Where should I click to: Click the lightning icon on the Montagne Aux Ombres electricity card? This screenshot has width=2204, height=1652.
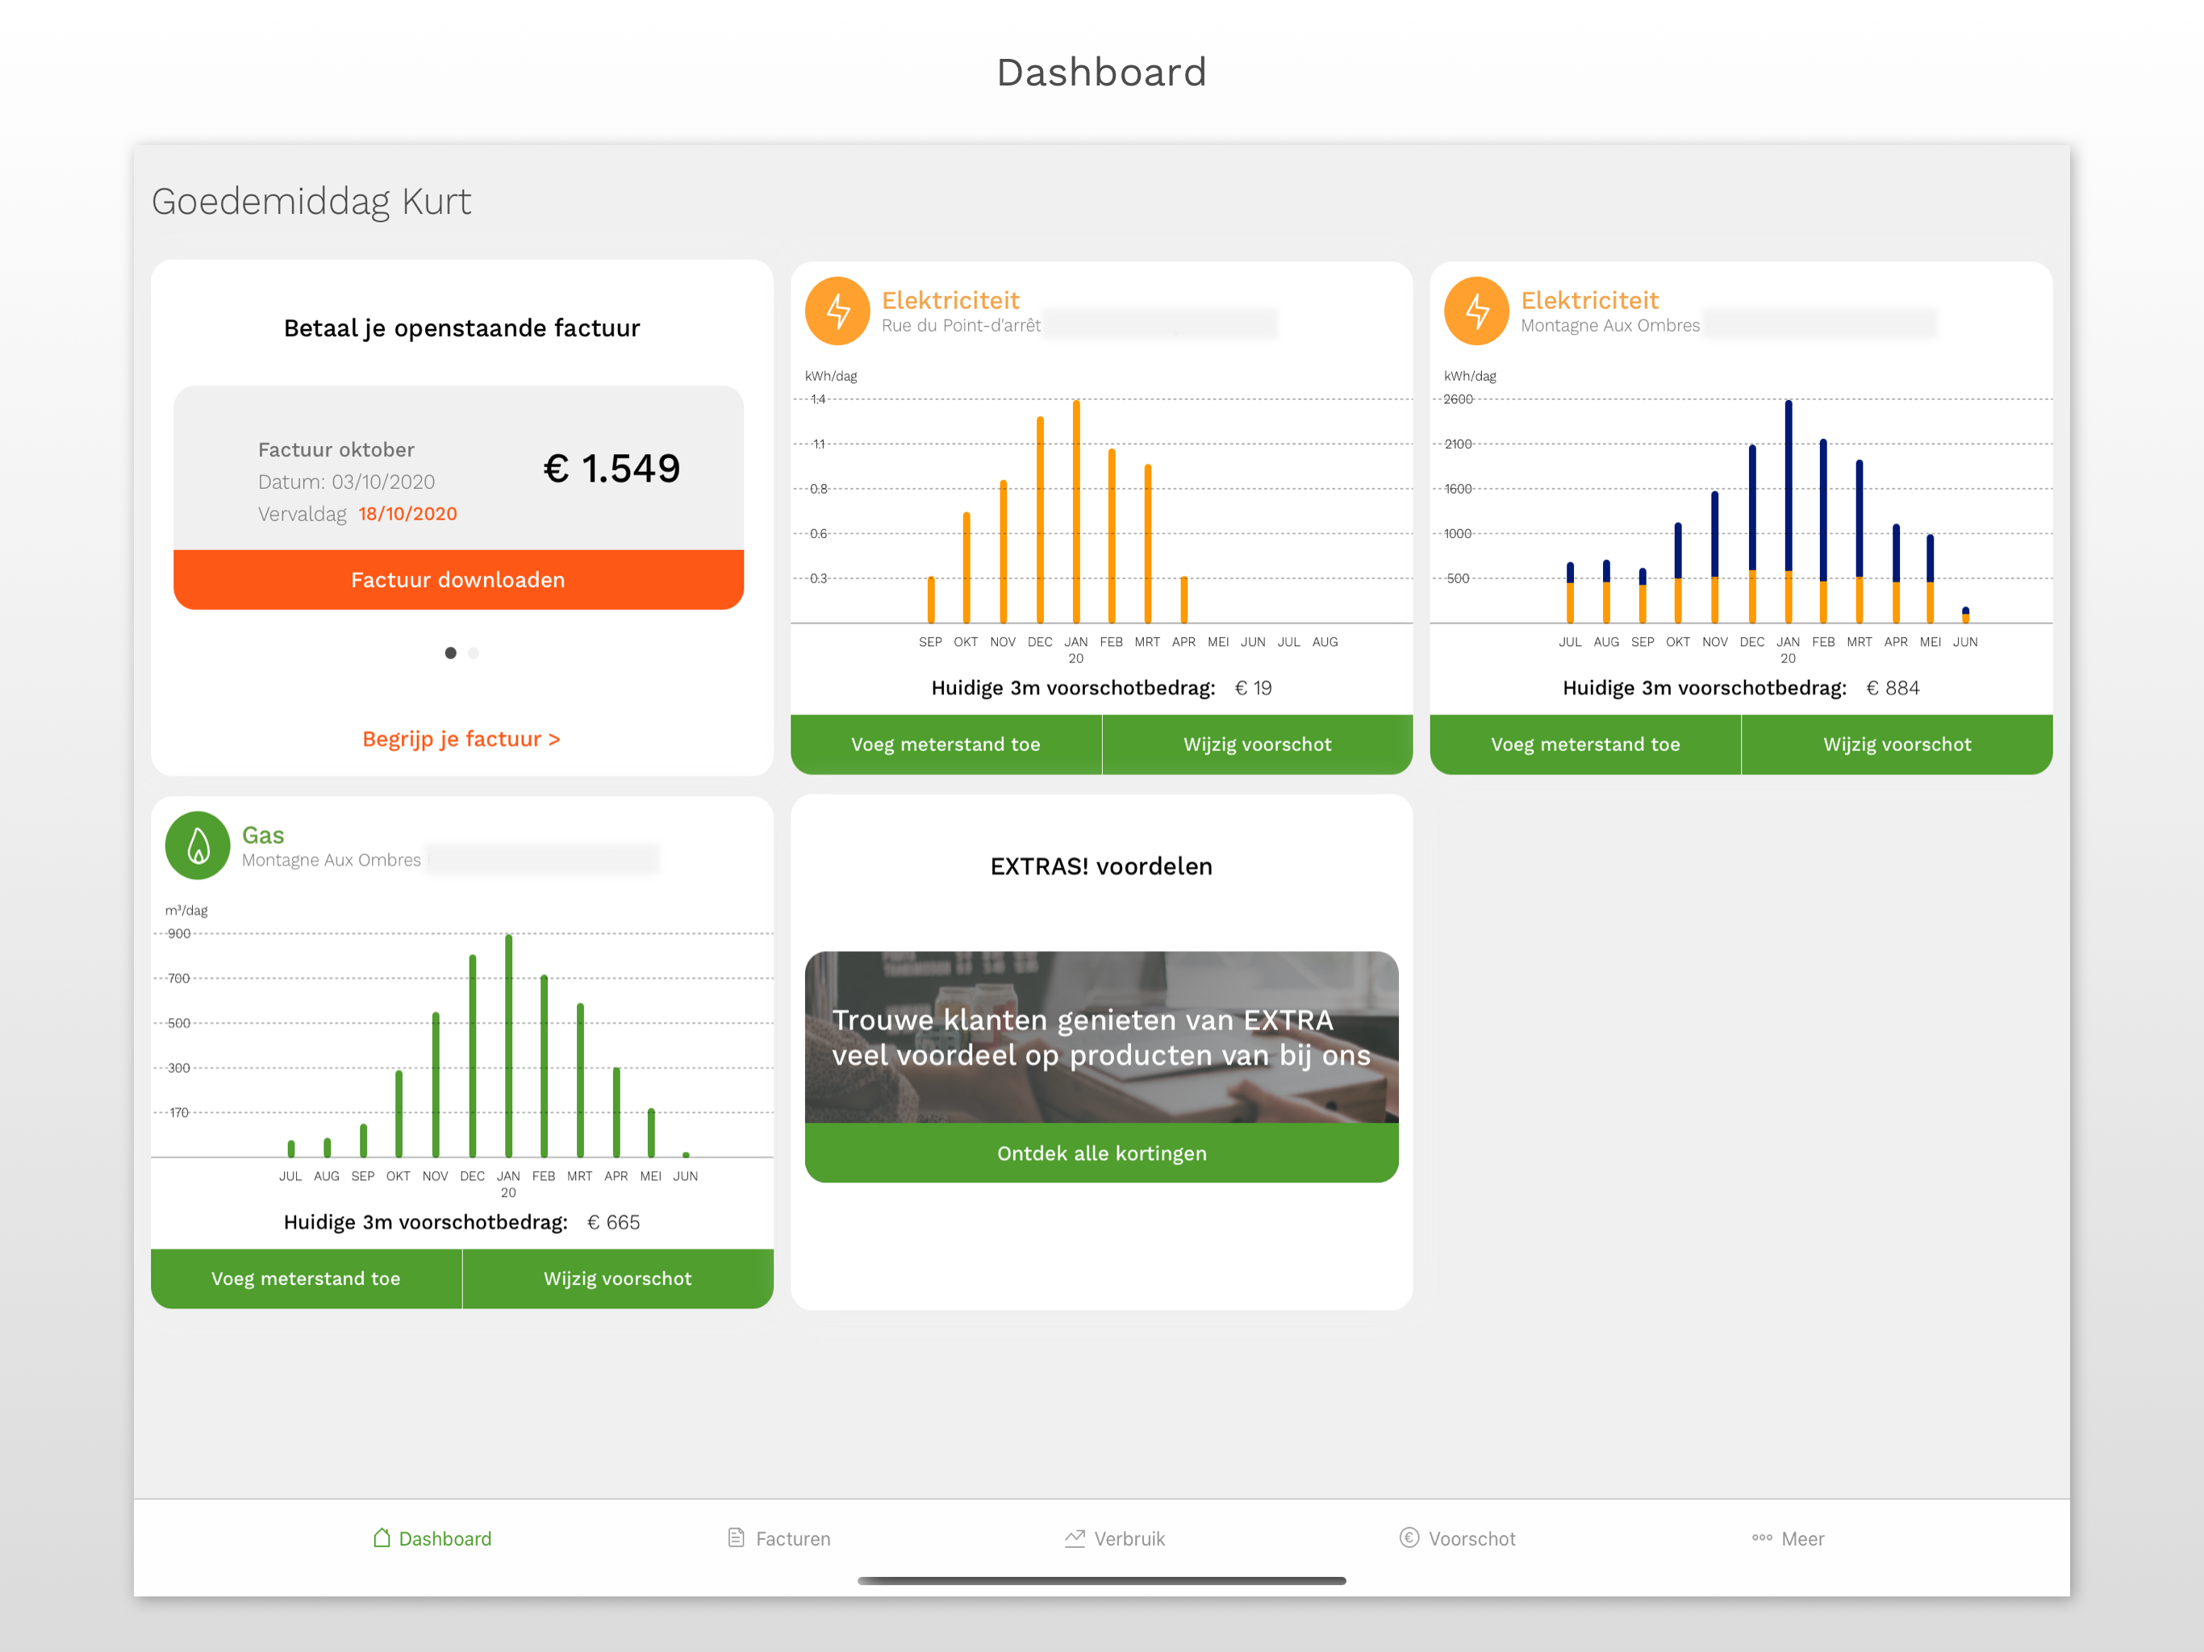(x=1476, y=311)
